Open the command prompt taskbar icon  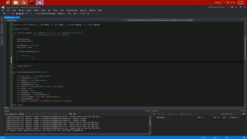[32, 2]
